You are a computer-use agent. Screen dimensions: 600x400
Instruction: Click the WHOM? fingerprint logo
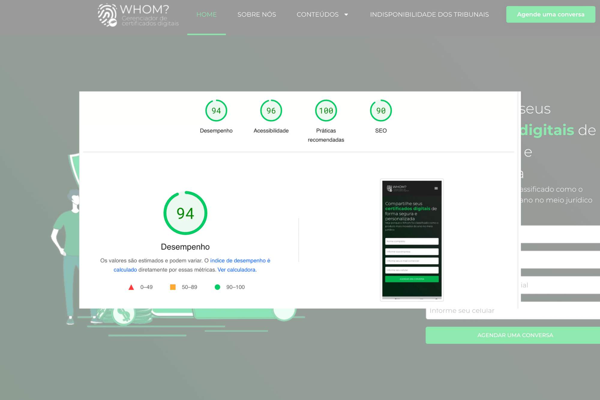click(138, 15)
